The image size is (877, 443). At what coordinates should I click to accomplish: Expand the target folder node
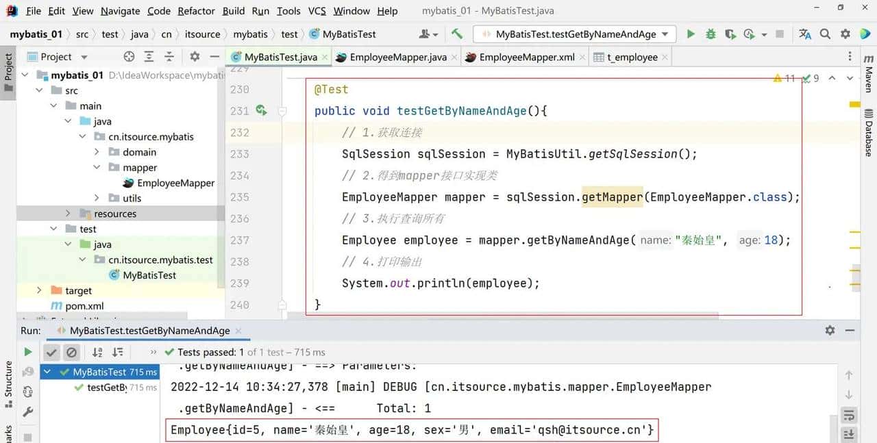pos(39,290)
